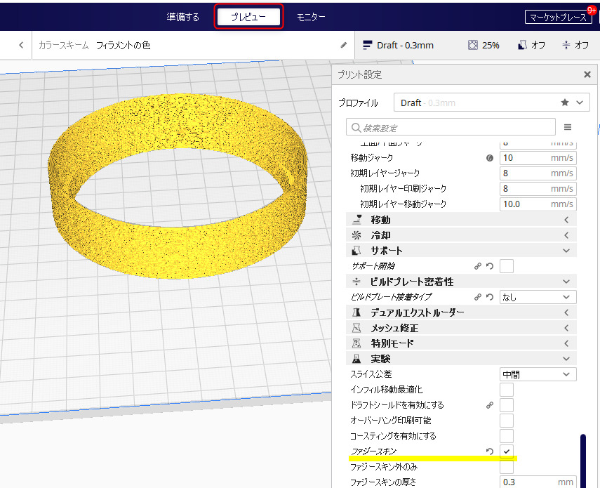
Task: Click the マーケットプレース button
Action: pyautogui.click(x=559, y=18)
